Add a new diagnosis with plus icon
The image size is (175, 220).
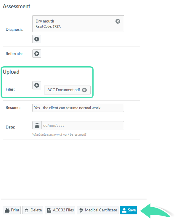(x=37, y=39)
